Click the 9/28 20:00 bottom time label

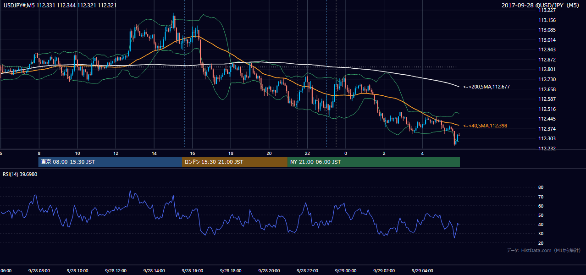click(x=268, y=270)
